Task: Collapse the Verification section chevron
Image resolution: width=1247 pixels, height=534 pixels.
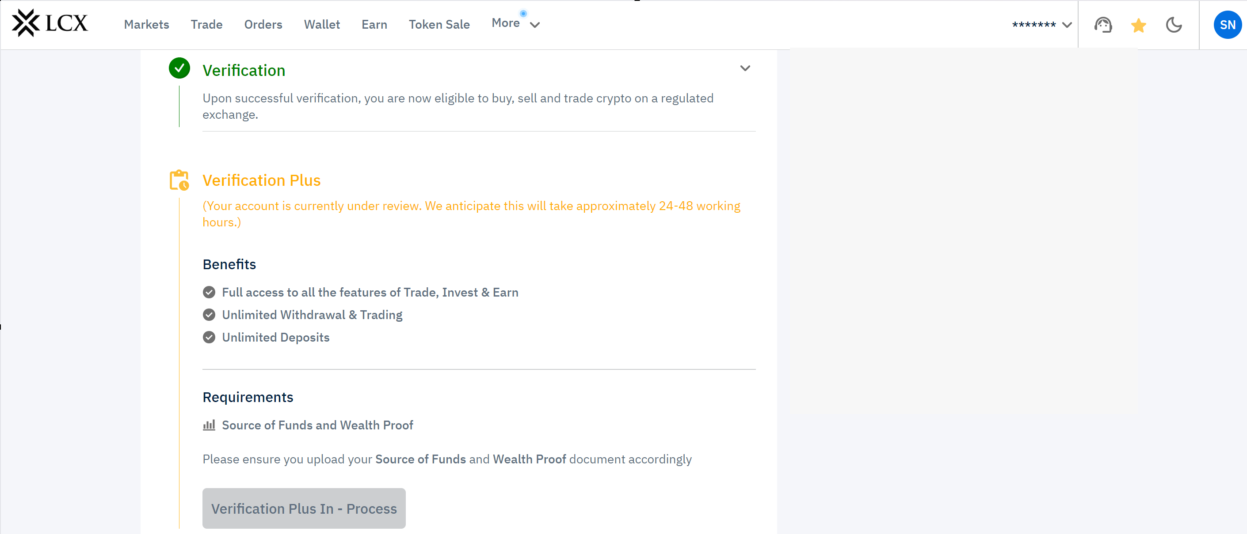Action: pyautogui.click(x=745, y=68)
